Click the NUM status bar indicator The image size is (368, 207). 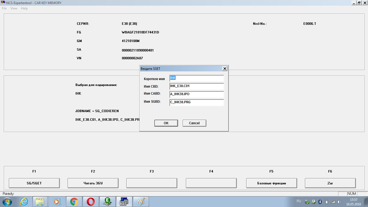pyautogui.click(x=352, y=194)
